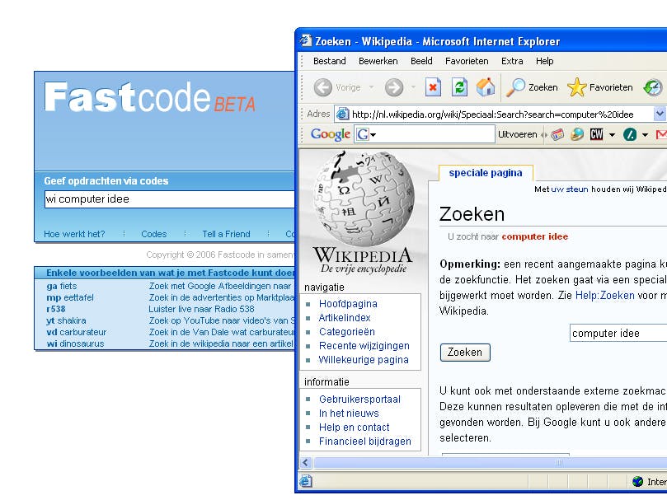Open Zoeken magnifier search in toolbar
Image resolution: width=667 pixels, height=500 pixels.
532,87
